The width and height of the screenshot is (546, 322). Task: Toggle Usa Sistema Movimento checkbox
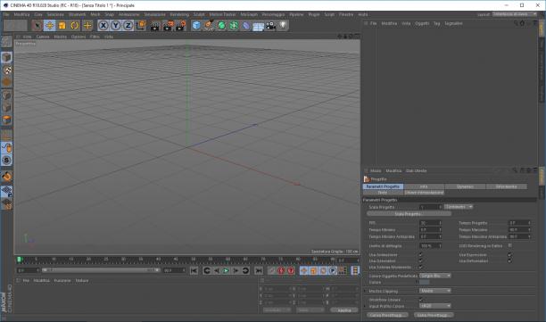tap(421, 267)
